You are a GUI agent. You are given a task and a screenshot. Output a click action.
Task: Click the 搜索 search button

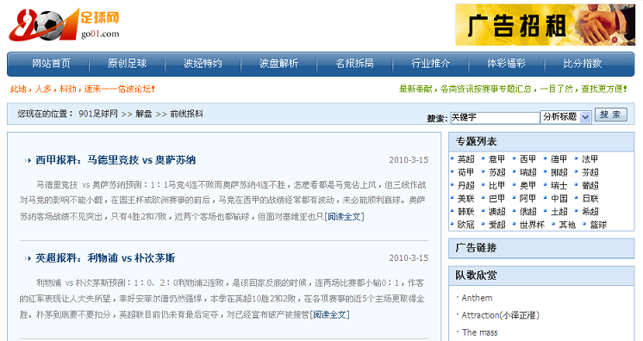click(610, 115)
